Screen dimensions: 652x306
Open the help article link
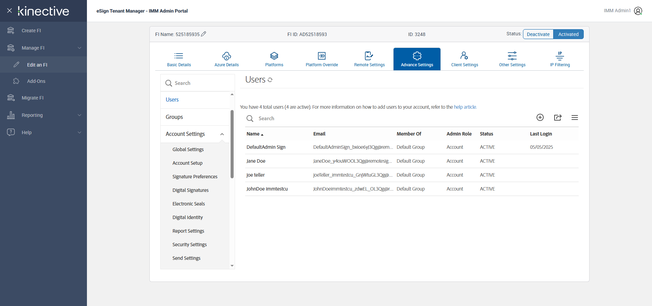[x=465, y=107]
